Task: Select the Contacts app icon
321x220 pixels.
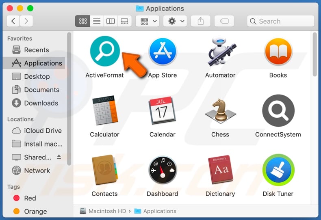Action: click(x=105, y=170)
